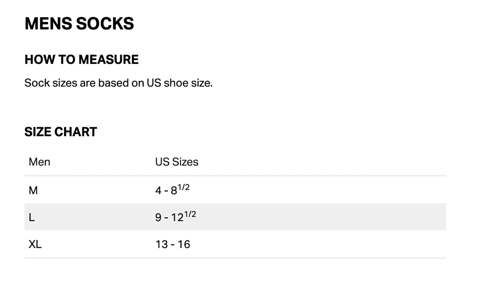Click the Men column header
This screenshot has height=285, width=484.
[x=39, y=162]
